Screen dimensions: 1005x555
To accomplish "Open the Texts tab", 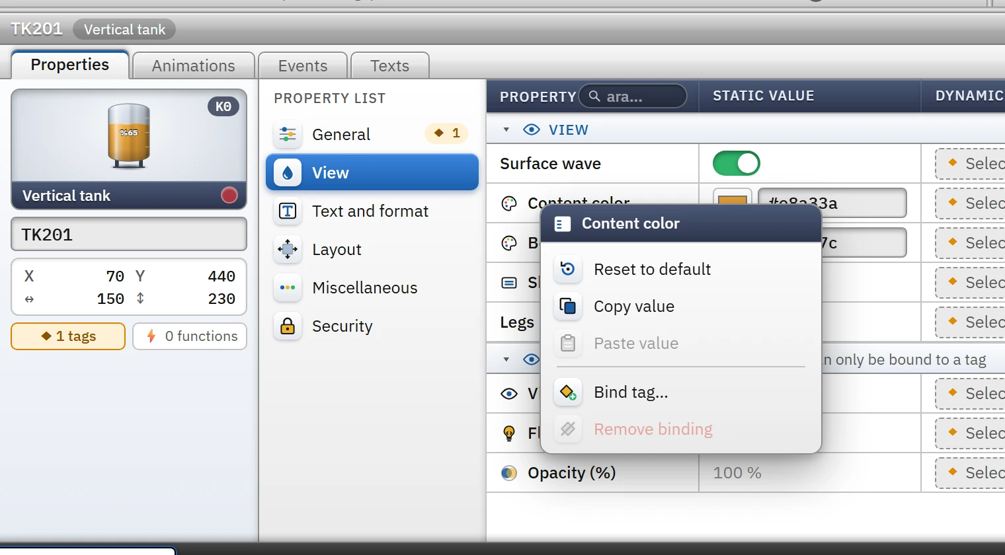I will 390,66.
